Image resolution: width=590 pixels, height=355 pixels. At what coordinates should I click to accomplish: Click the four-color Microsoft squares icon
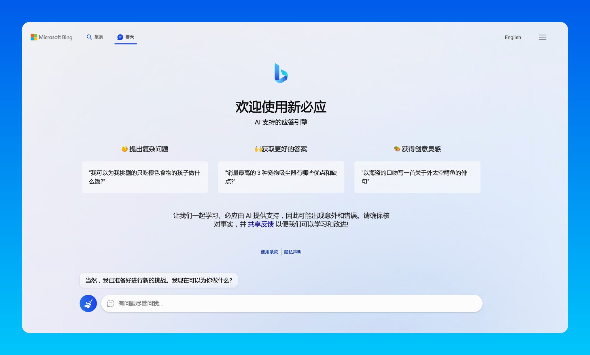[33, 37]
